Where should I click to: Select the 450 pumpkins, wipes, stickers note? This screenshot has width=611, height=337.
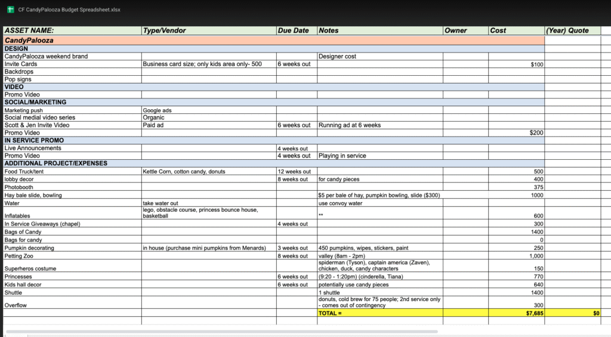coord(380,248)
